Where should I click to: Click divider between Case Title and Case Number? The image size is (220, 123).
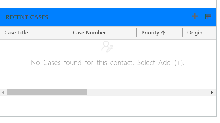68,33
